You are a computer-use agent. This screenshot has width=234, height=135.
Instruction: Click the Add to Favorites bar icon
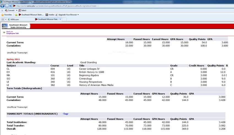[16, 15]
